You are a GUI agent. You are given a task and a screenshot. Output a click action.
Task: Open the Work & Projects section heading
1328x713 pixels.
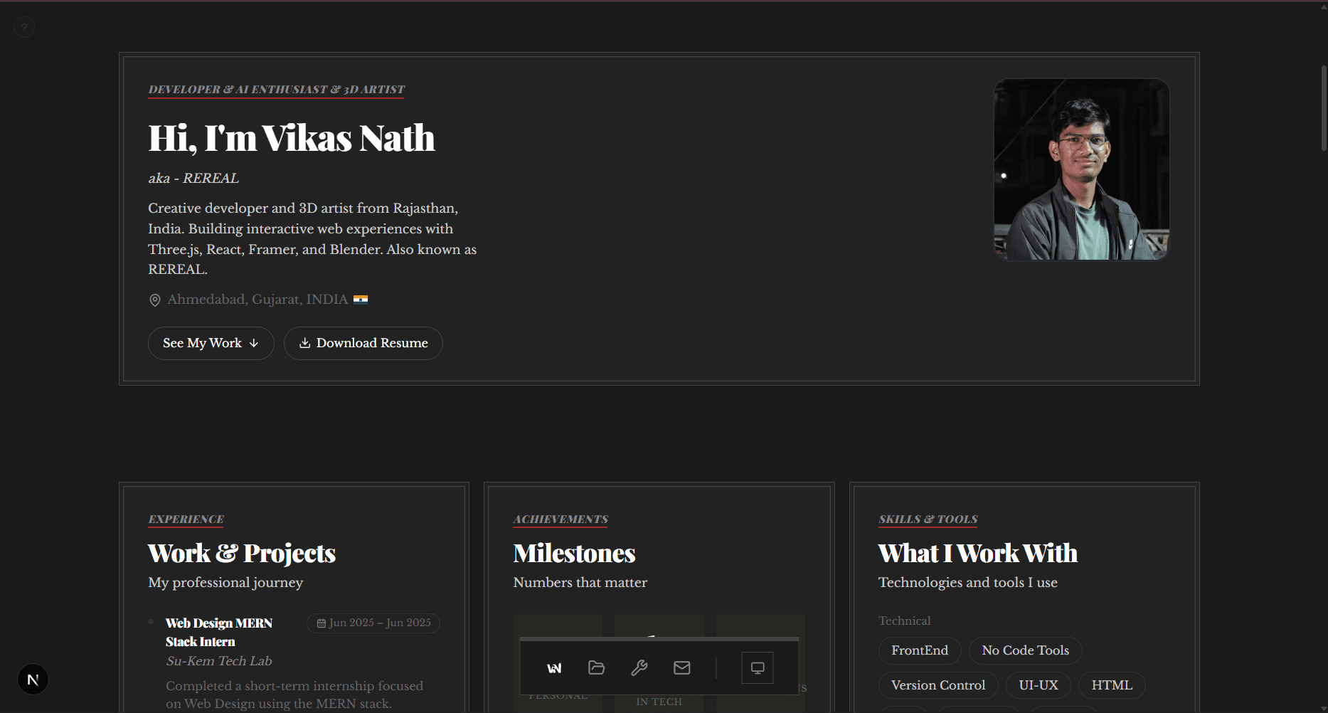(242, 553)
